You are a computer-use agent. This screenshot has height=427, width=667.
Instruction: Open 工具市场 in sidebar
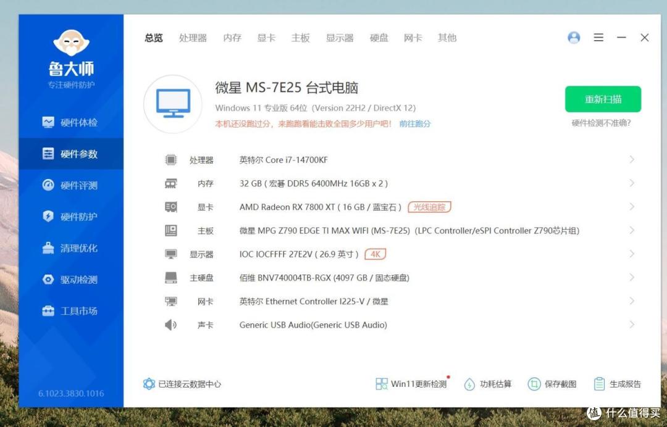click(x=70, y=311)
